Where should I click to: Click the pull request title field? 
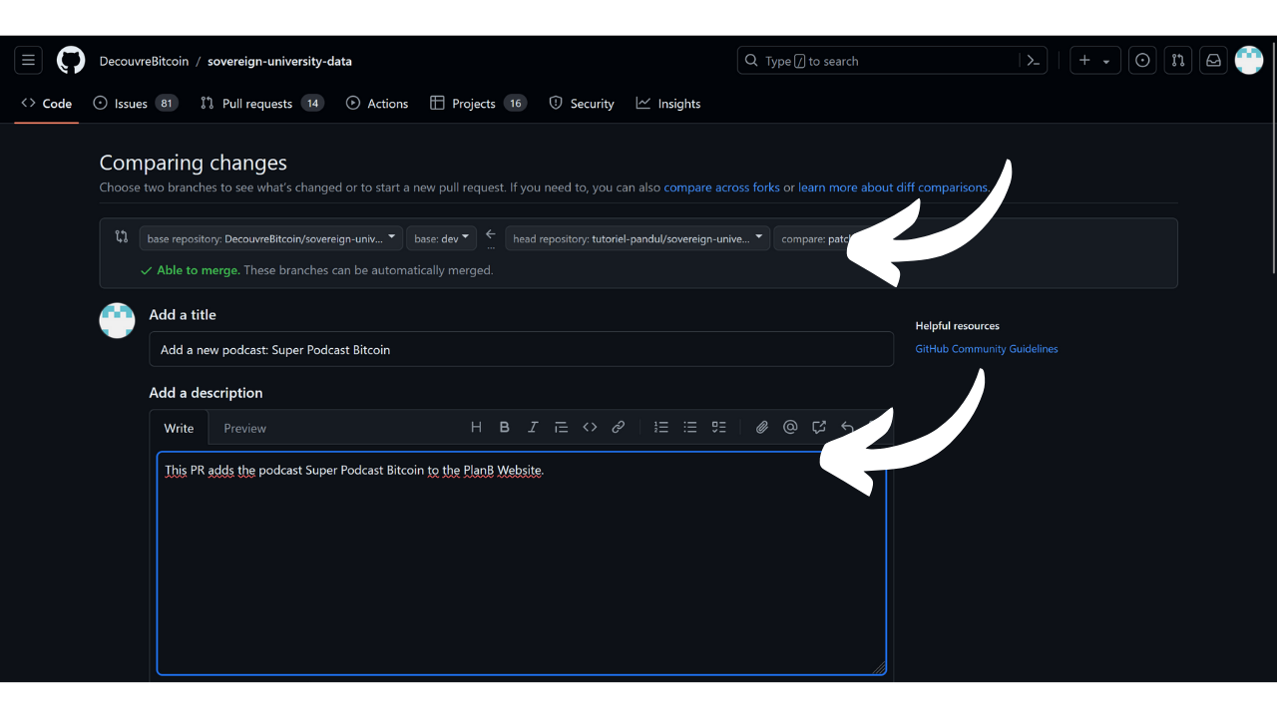coord(521,349)
